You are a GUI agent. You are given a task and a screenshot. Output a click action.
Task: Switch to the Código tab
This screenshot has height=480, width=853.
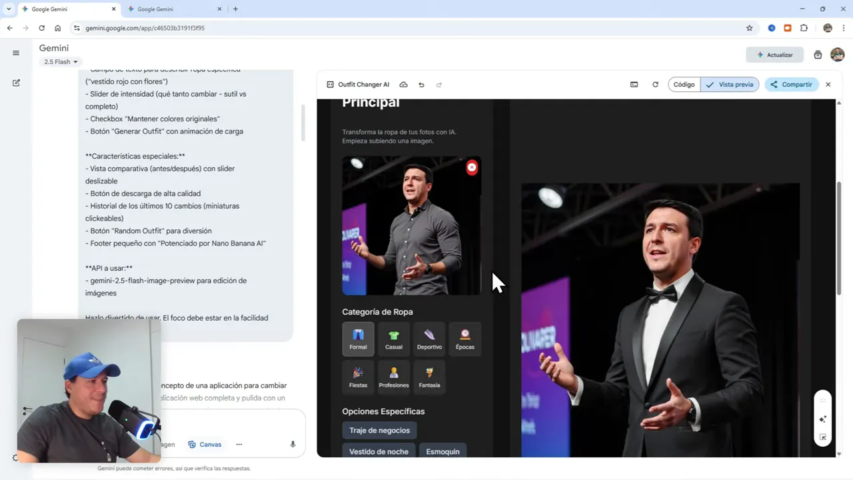pos(684,85)
